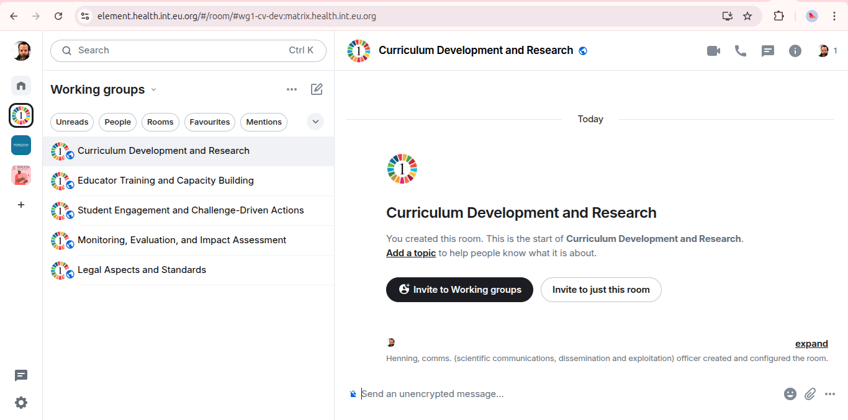Image resolution: width=848 pixels, height=420 pixels.
Task: Open the threads panel icon in header
Action: (x=768, y=51)
